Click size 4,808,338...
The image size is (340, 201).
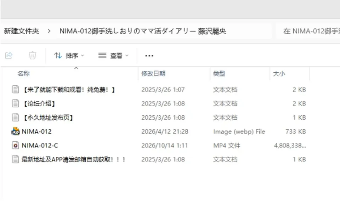[x=290, y=146]
